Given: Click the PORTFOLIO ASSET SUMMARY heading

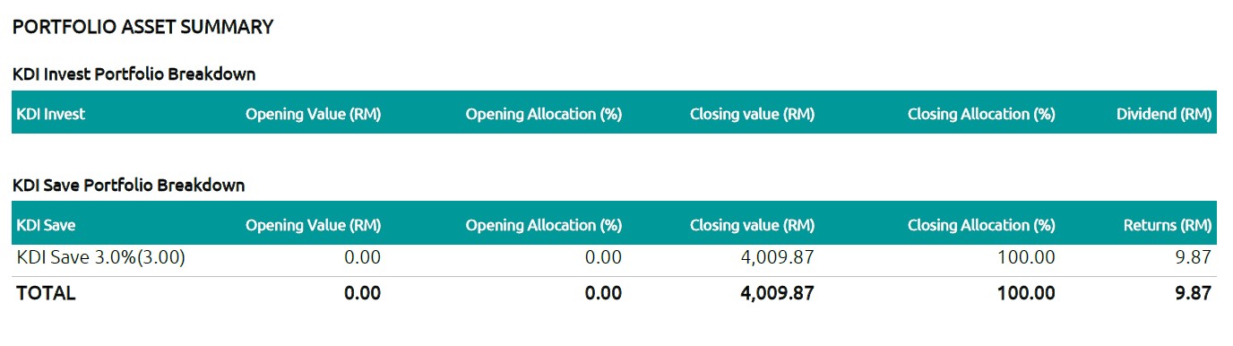Looking at the screenshot, I should 142,27.
